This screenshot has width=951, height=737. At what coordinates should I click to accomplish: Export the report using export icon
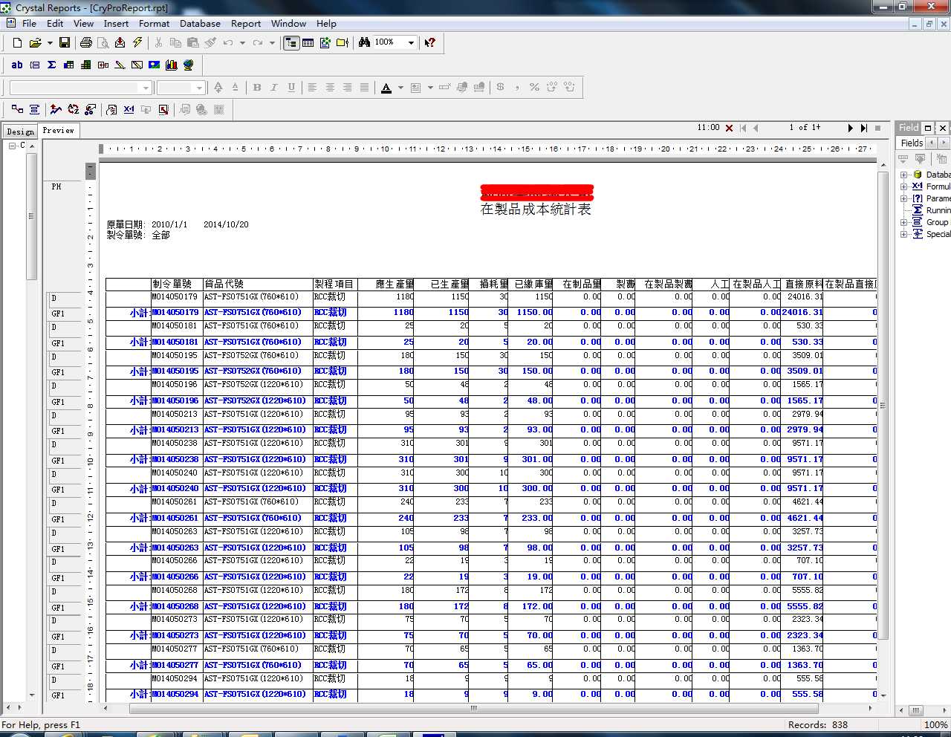pos(120,42)
